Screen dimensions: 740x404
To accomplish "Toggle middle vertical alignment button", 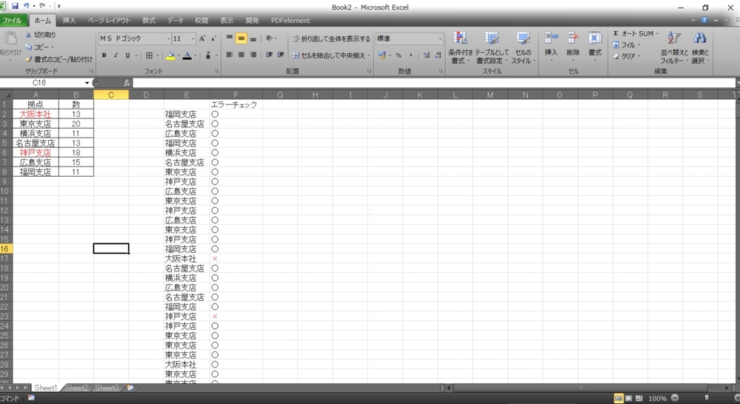I will pos(241,38).
